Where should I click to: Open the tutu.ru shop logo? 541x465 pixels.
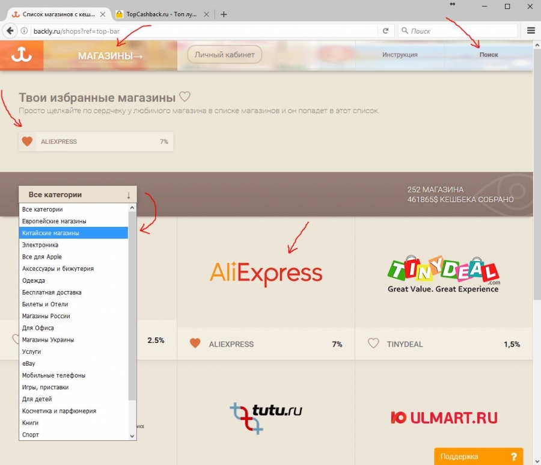tap(266, 417)
